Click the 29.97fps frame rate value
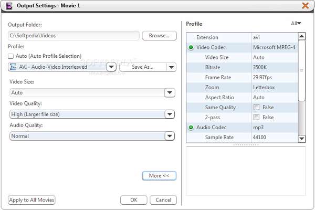 tap(262, 77)
